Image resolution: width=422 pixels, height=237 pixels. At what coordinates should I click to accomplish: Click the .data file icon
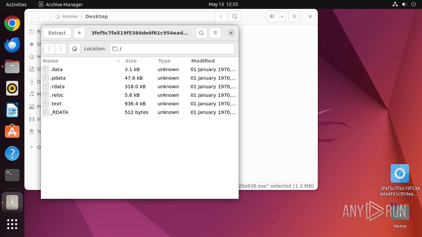(x=45, y=69)
